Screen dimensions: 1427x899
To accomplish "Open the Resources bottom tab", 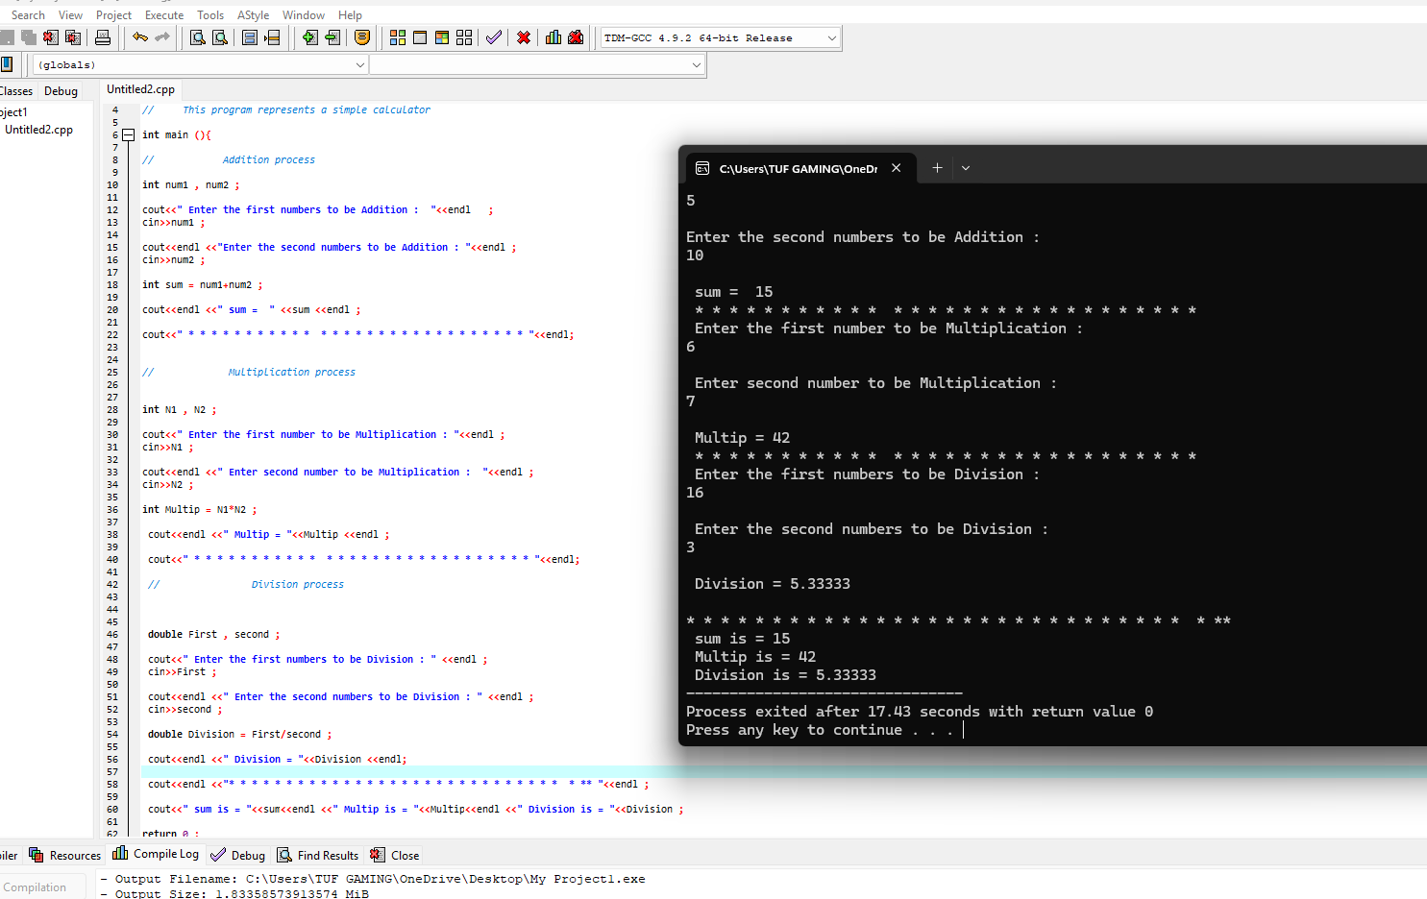I will [64, 855].
